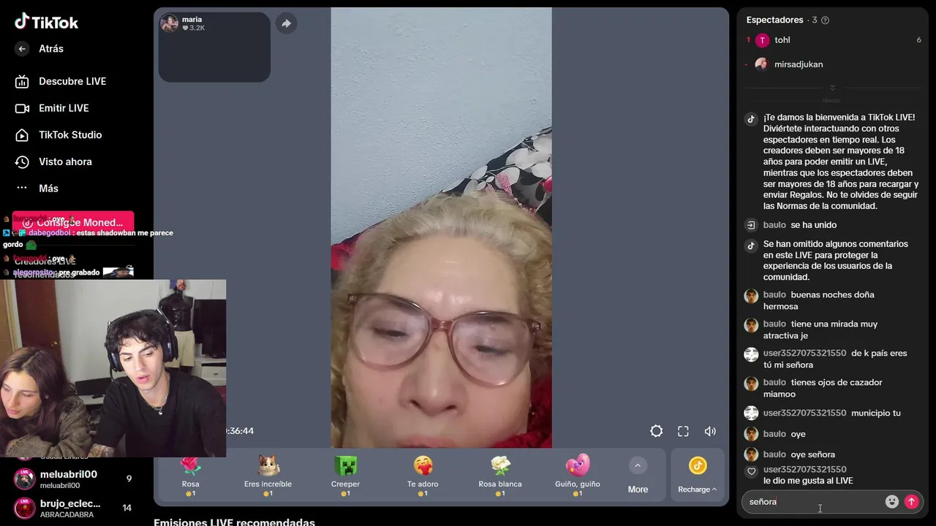
Task: Click the share arrow icon
Action: point(286,23)
